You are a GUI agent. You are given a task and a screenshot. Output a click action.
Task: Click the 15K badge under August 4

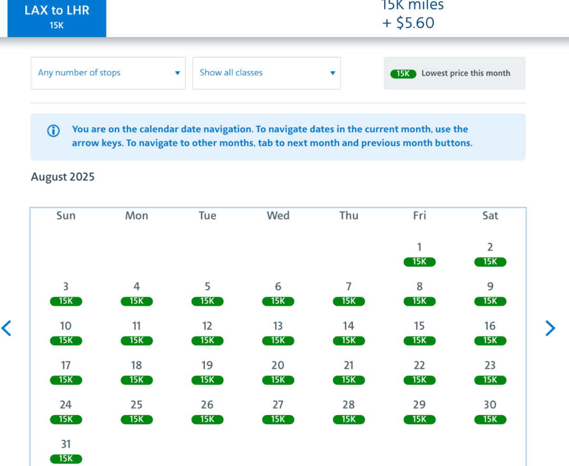pos(136,301)
